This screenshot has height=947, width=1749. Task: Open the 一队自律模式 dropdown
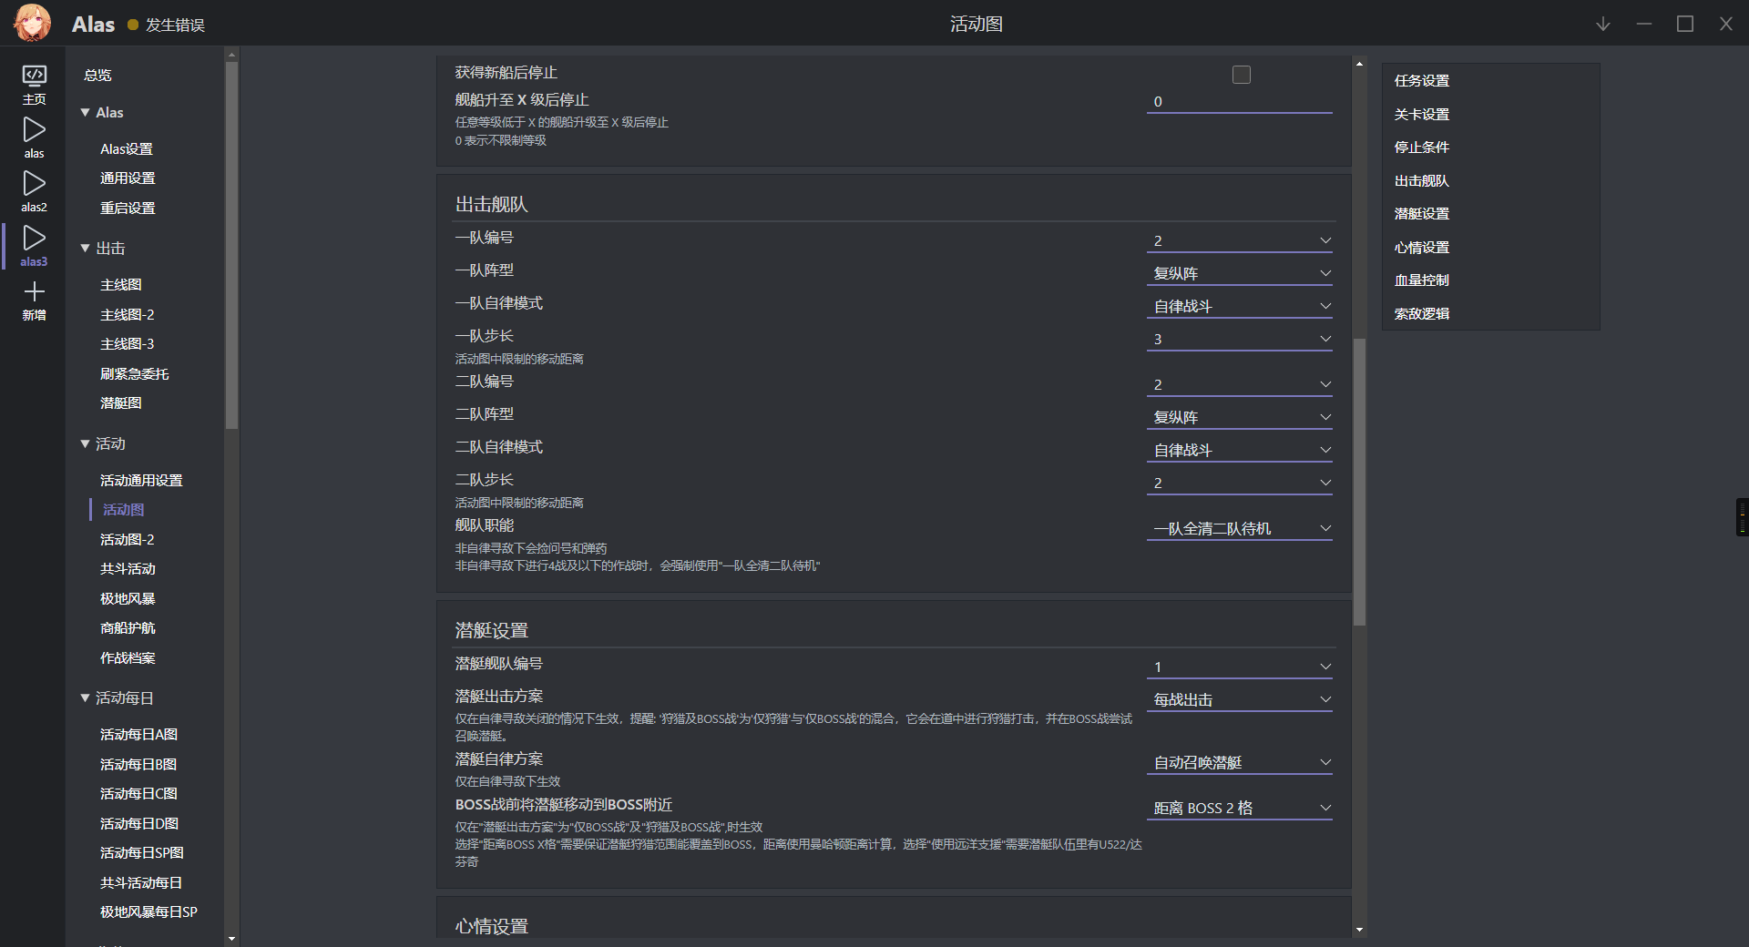point(1239,306)
